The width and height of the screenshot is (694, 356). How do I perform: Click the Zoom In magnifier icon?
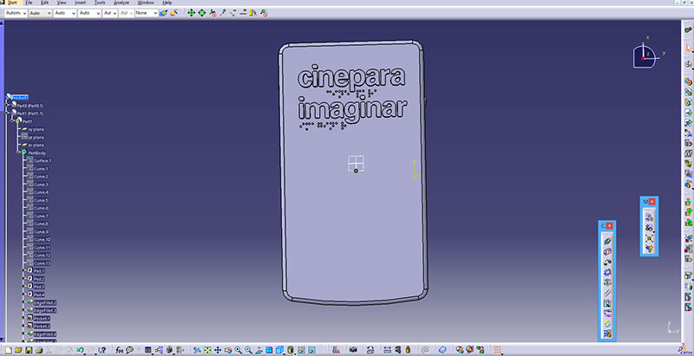click(x=238, y=350)
